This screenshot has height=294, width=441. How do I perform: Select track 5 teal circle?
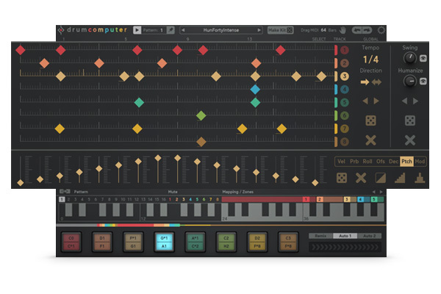point(345,102)
